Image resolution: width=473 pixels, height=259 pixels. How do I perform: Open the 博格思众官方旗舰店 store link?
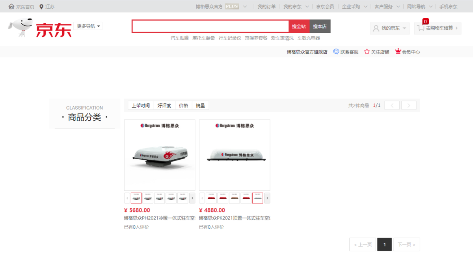tap(307, 52)
